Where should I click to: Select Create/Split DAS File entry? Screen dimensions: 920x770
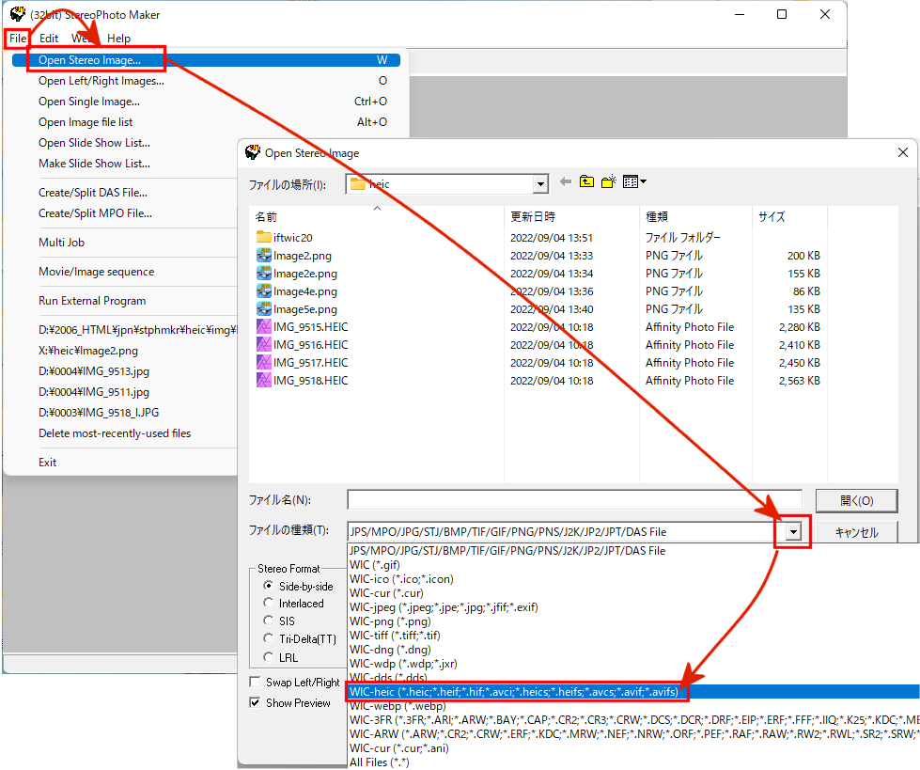pyautogui.click(x=93, y=193)
